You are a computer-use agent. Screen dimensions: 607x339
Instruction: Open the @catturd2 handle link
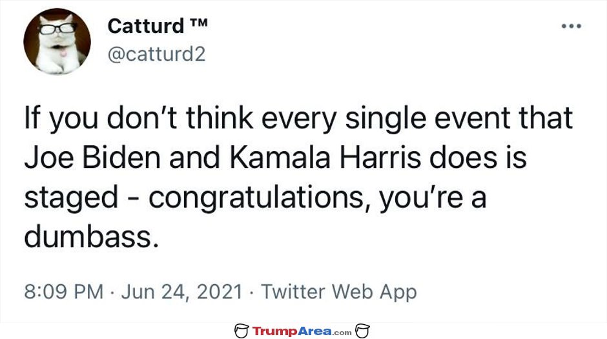click(156, 54)
